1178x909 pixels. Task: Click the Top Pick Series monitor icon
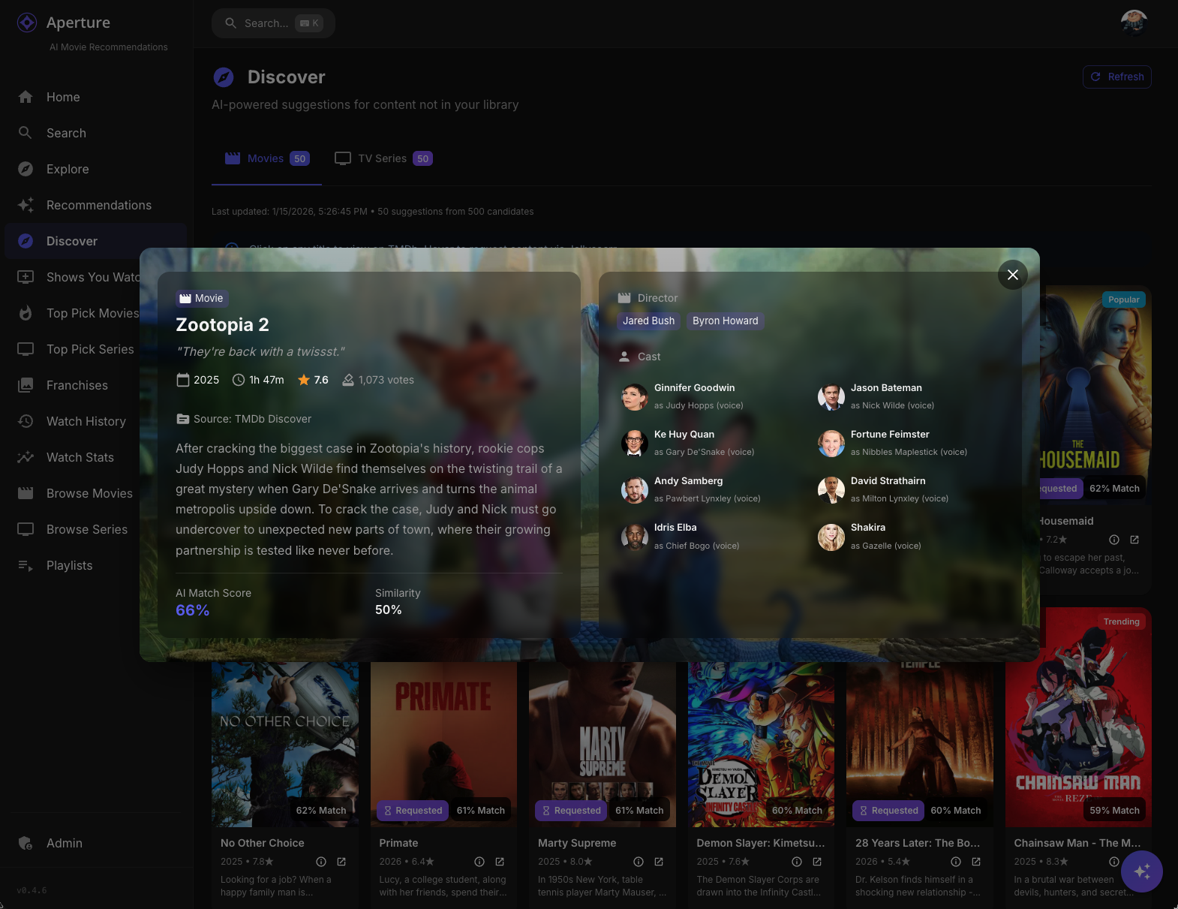26,349
